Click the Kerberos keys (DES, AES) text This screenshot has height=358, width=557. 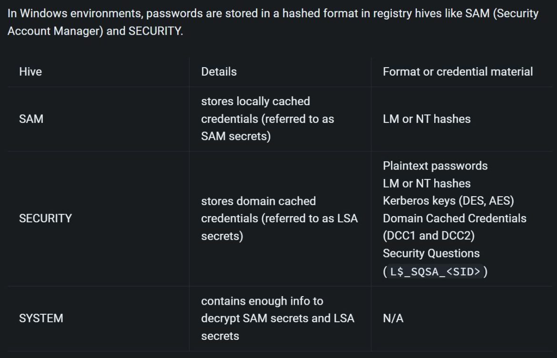(448, 201)
